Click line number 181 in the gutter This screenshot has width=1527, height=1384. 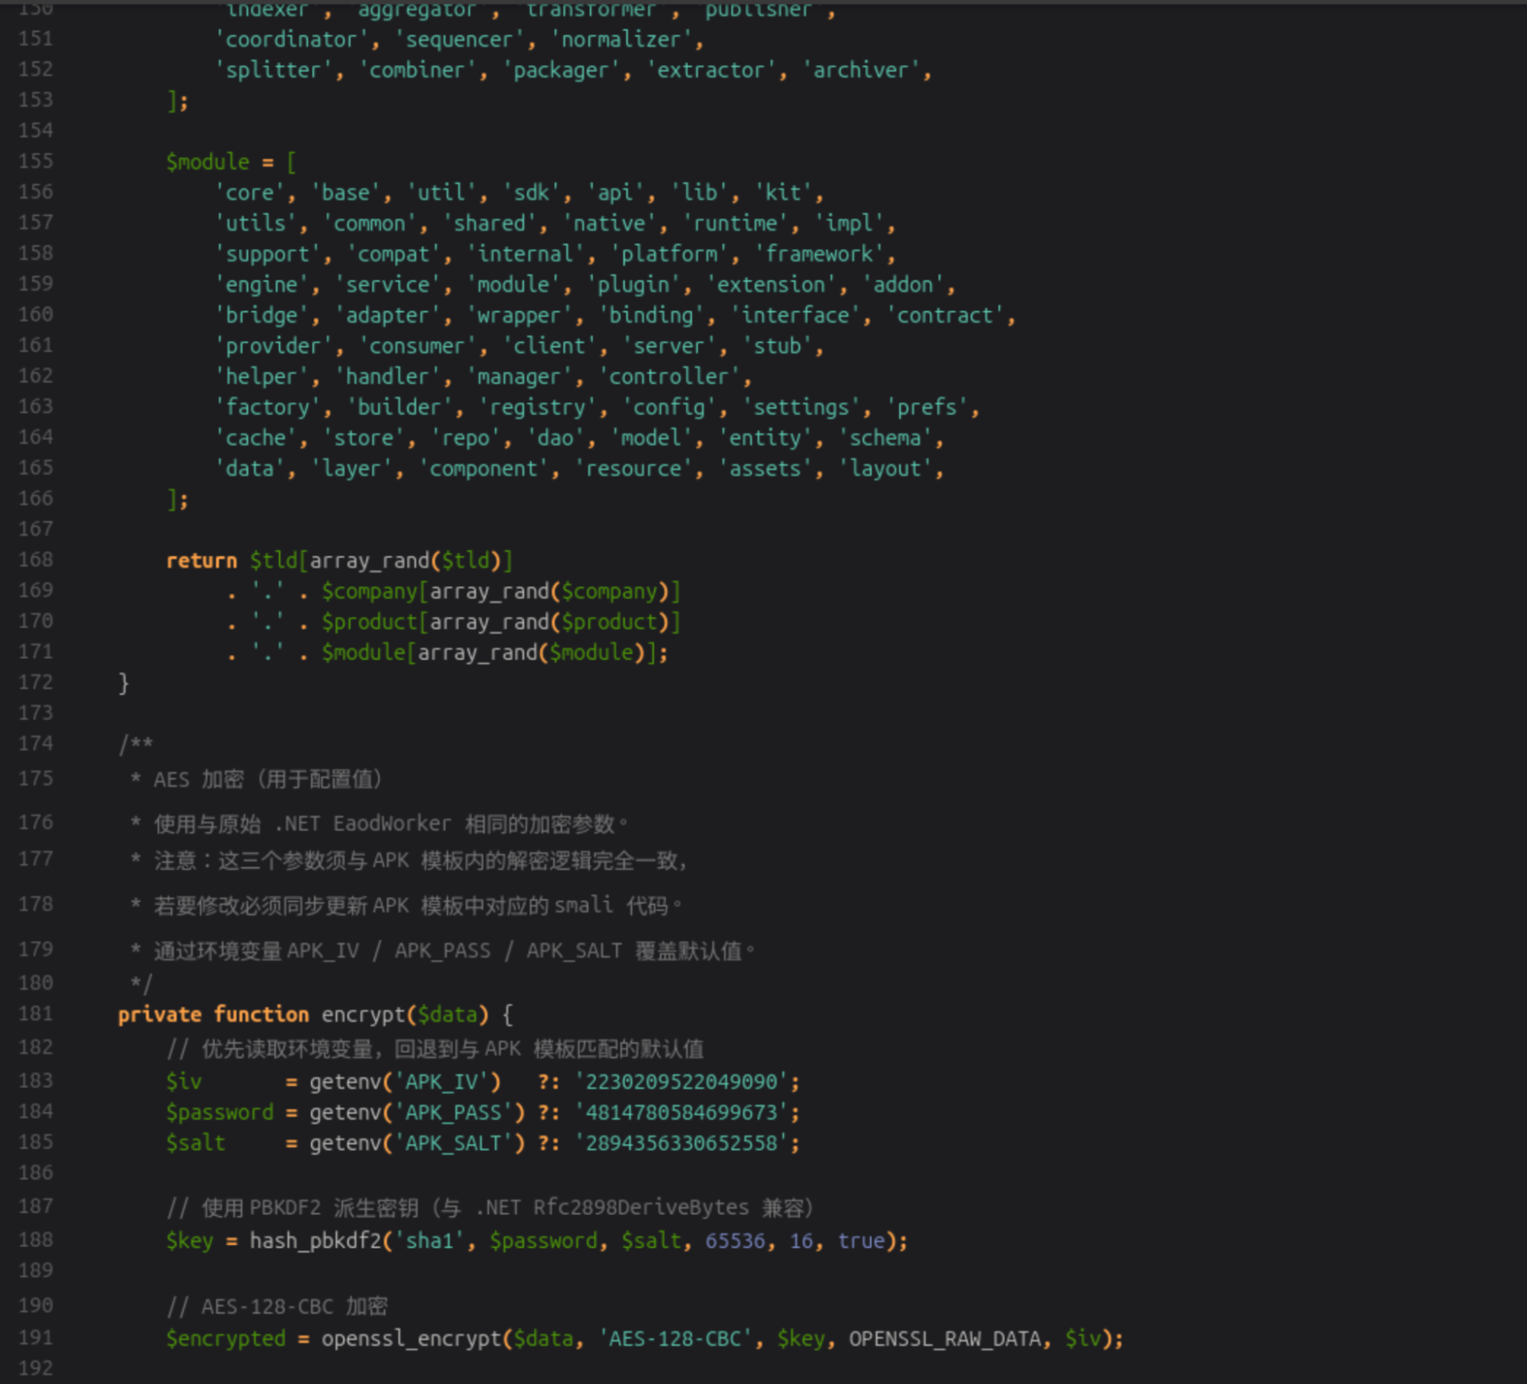[x=36, y=1014]
